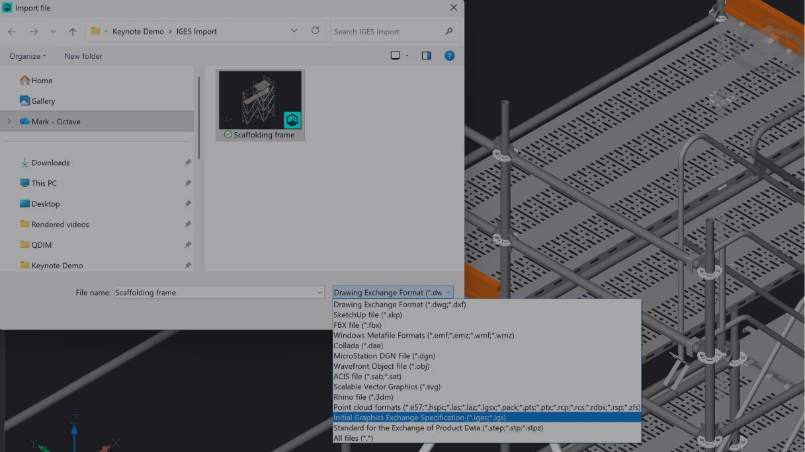Collapse the file type combo box

pos(448,292)
